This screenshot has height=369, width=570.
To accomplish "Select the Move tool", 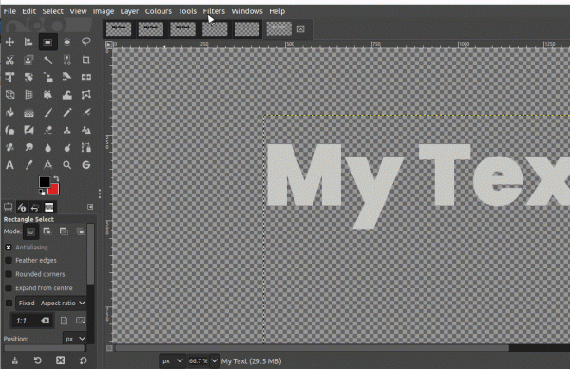I will (9, 42).
